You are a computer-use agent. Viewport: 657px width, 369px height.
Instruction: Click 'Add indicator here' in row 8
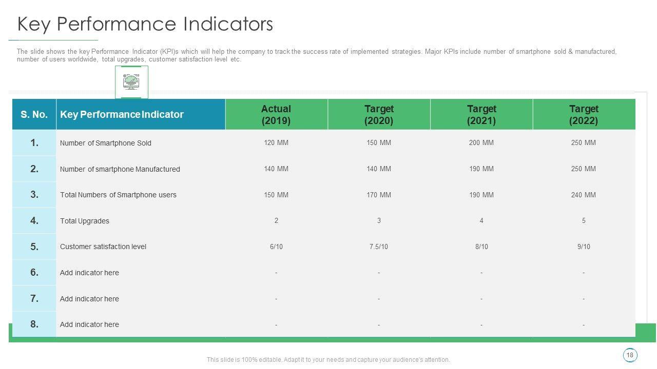pyautogui.click(x=89, y=324)
